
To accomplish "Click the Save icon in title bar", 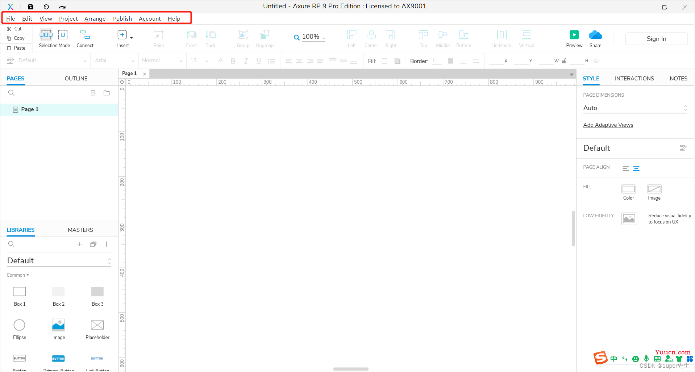I will coord(31,7).
